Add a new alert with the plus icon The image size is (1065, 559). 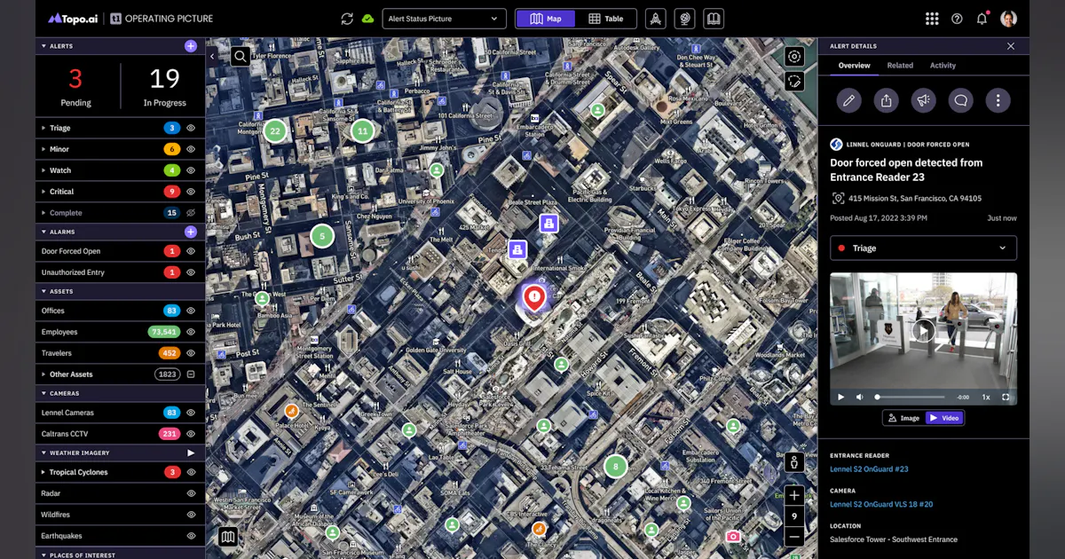click(x=190, y=46)
